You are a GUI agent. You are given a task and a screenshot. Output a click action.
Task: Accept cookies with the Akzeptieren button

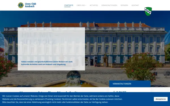click(x=161, y=99)
